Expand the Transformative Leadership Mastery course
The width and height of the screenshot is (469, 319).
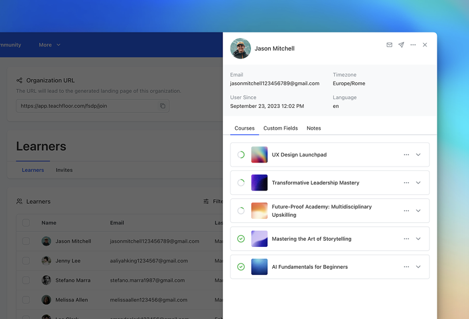(418, 183)
